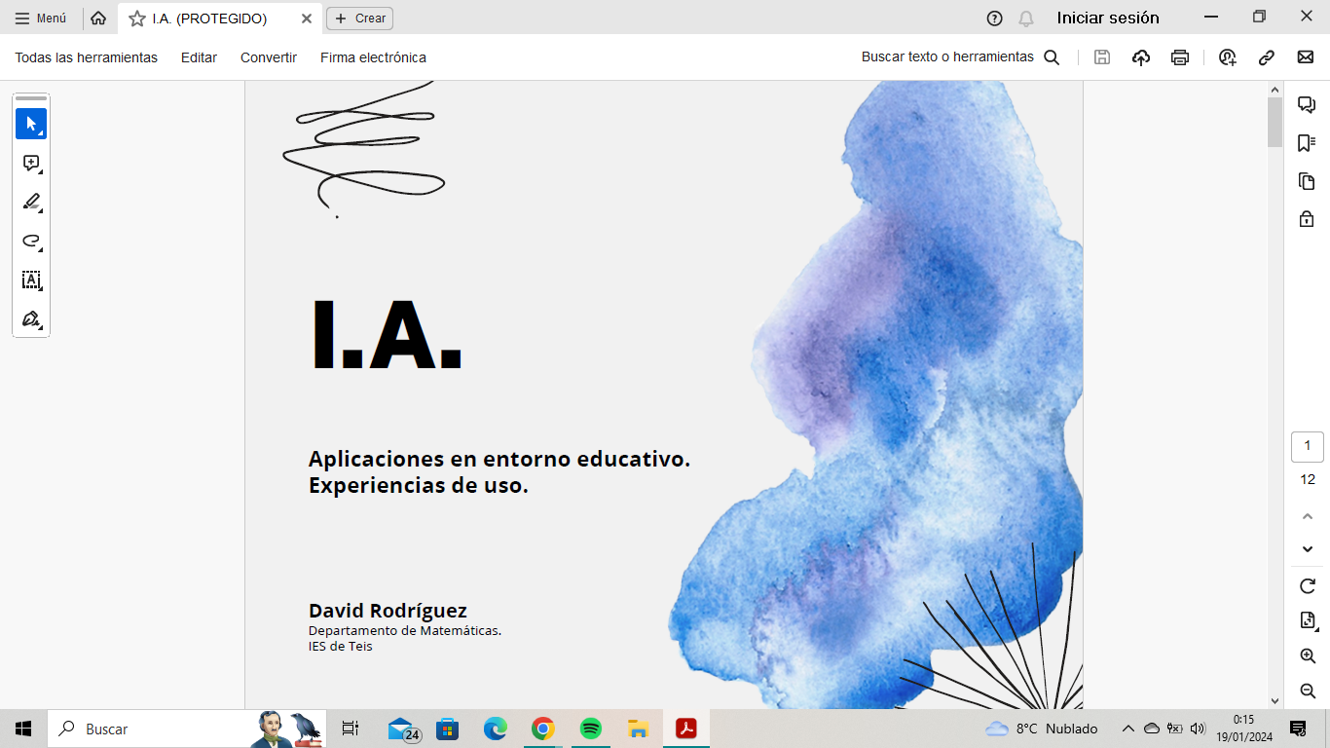The height and width of the screenshot is (748, 1330).
Task: Activate the text box selection tool
Action: click(x=31, y=280)
